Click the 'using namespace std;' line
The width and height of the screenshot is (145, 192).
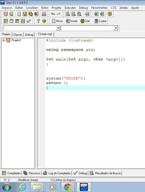click(x=71, y=50)
